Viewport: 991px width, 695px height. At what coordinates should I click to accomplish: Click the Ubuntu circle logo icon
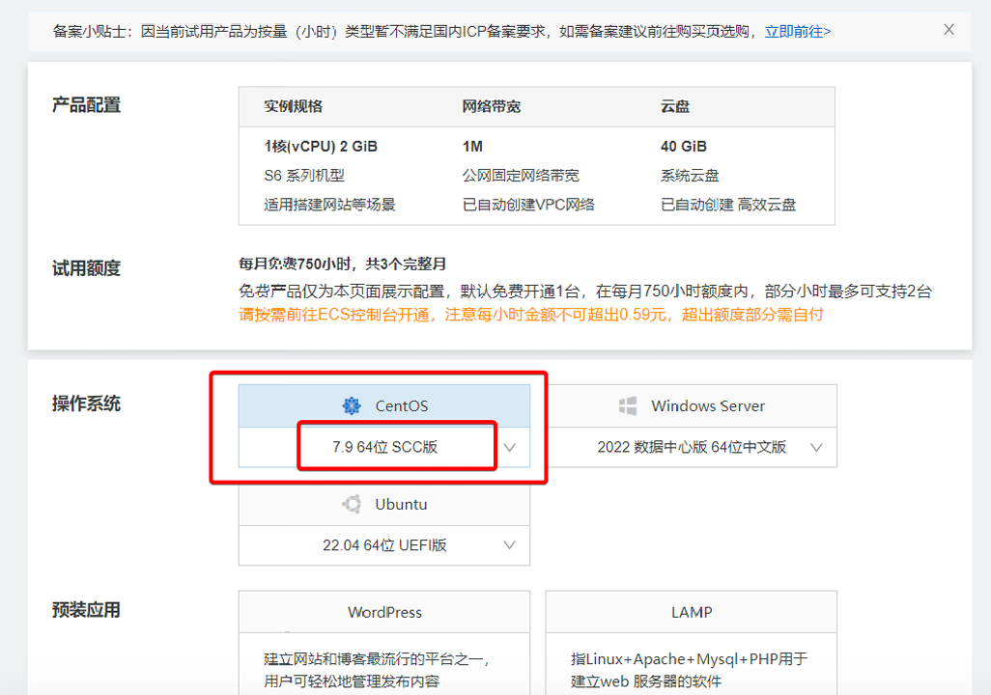click(352, 504)
